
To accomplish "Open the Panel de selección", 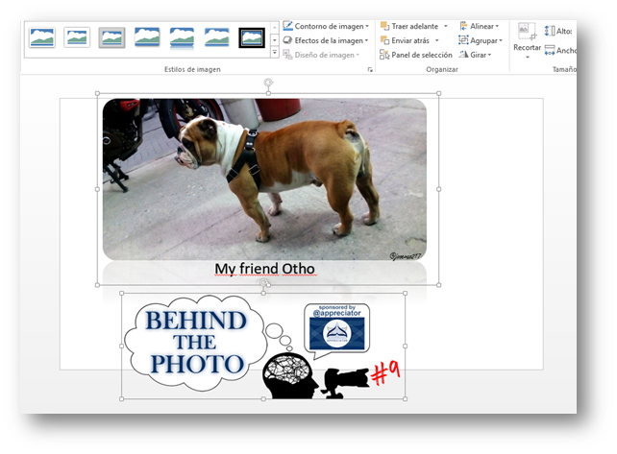I will (x=415, y=55).
